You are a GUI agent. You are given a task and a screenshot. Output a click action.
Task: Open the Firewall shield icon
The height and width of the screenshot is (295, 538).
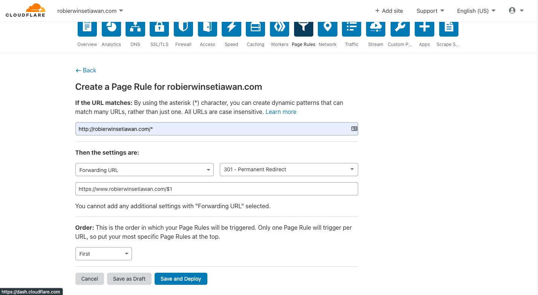(183, 29)
